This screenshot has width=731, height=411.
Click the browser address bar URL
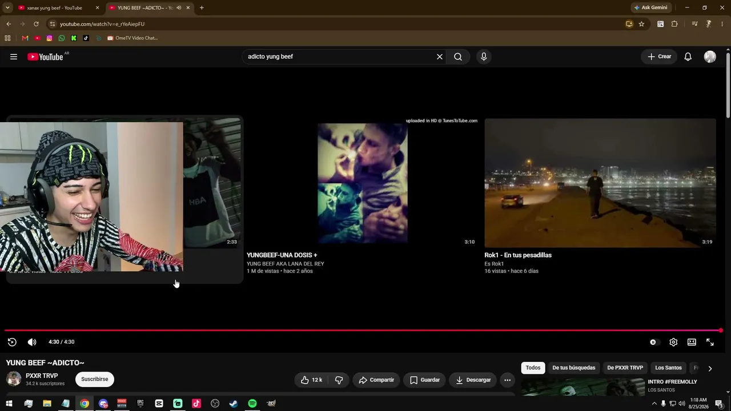(102, 24)
